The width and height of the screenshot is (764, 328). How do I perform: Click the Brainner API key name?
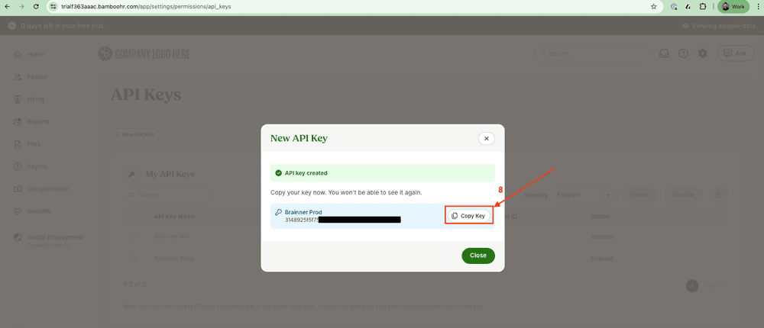(x=171, y=236)
